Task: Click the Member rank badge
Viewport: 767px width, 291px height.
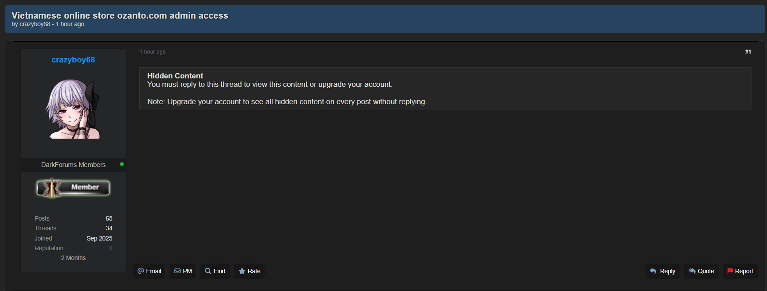Action: tap(73, 188)
